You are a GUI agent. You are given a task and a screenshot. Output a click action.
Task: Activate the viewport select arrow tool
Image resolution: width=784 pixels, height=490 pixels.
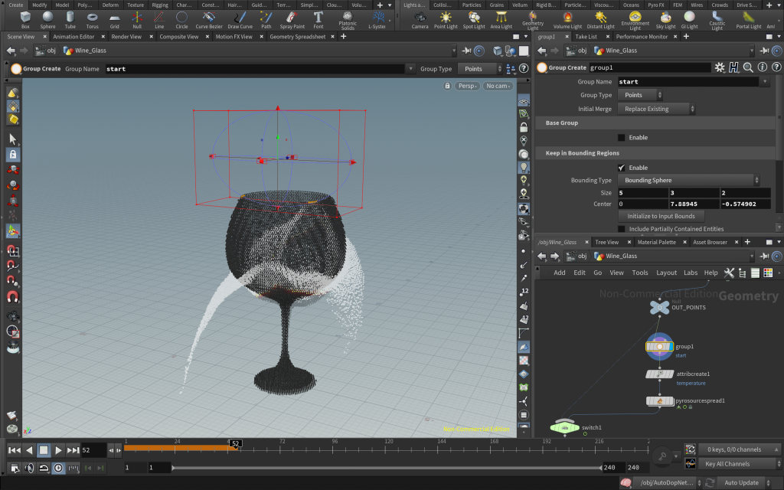tap(13, 139)
